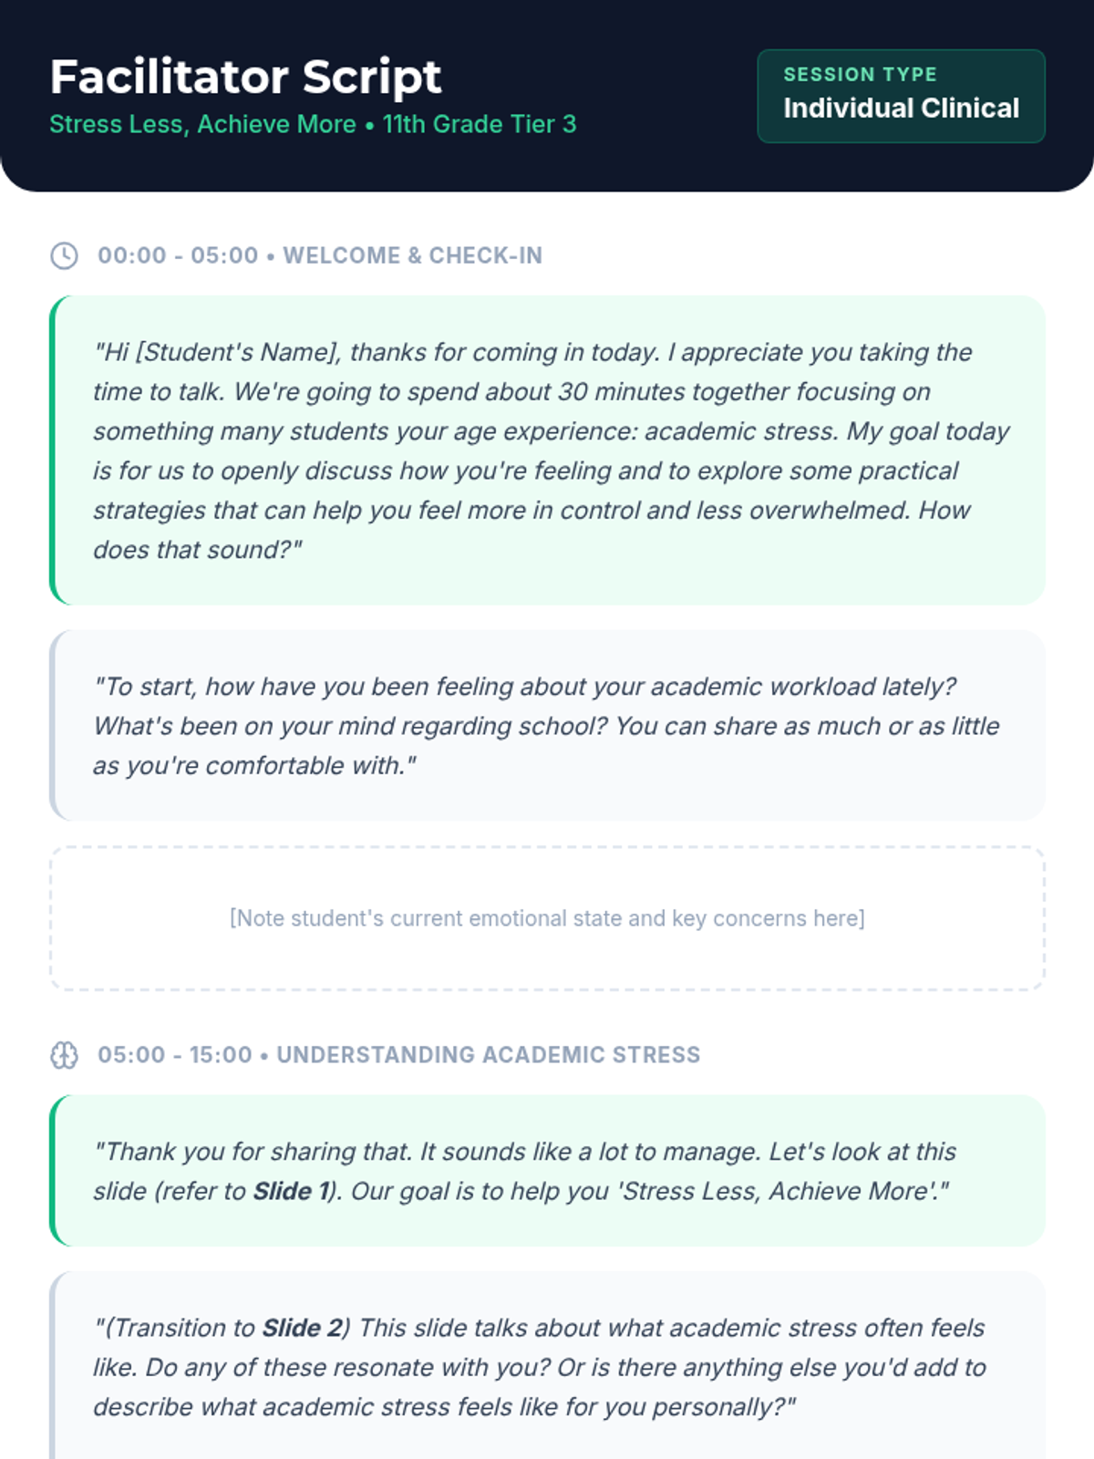Click the "How does that sound?" closing question
This screenshot has height=1459, width=1094.
[197, 550]
